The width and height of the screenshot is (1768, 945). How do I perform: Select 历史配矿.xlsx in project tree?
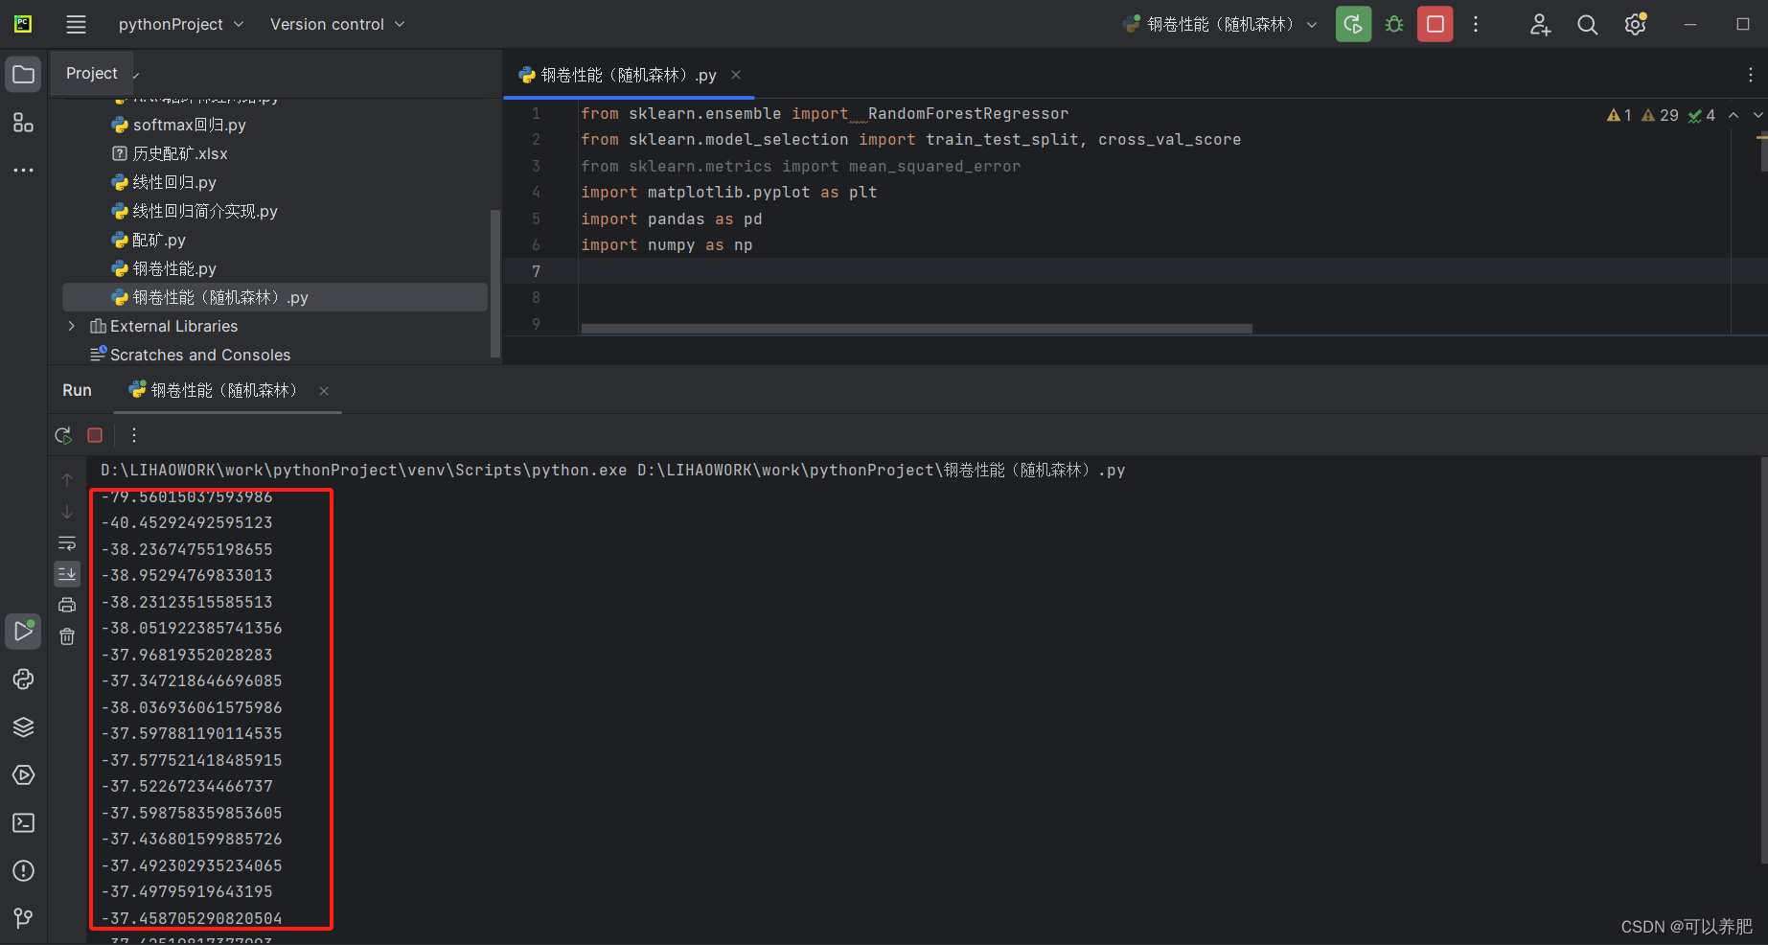171,153
